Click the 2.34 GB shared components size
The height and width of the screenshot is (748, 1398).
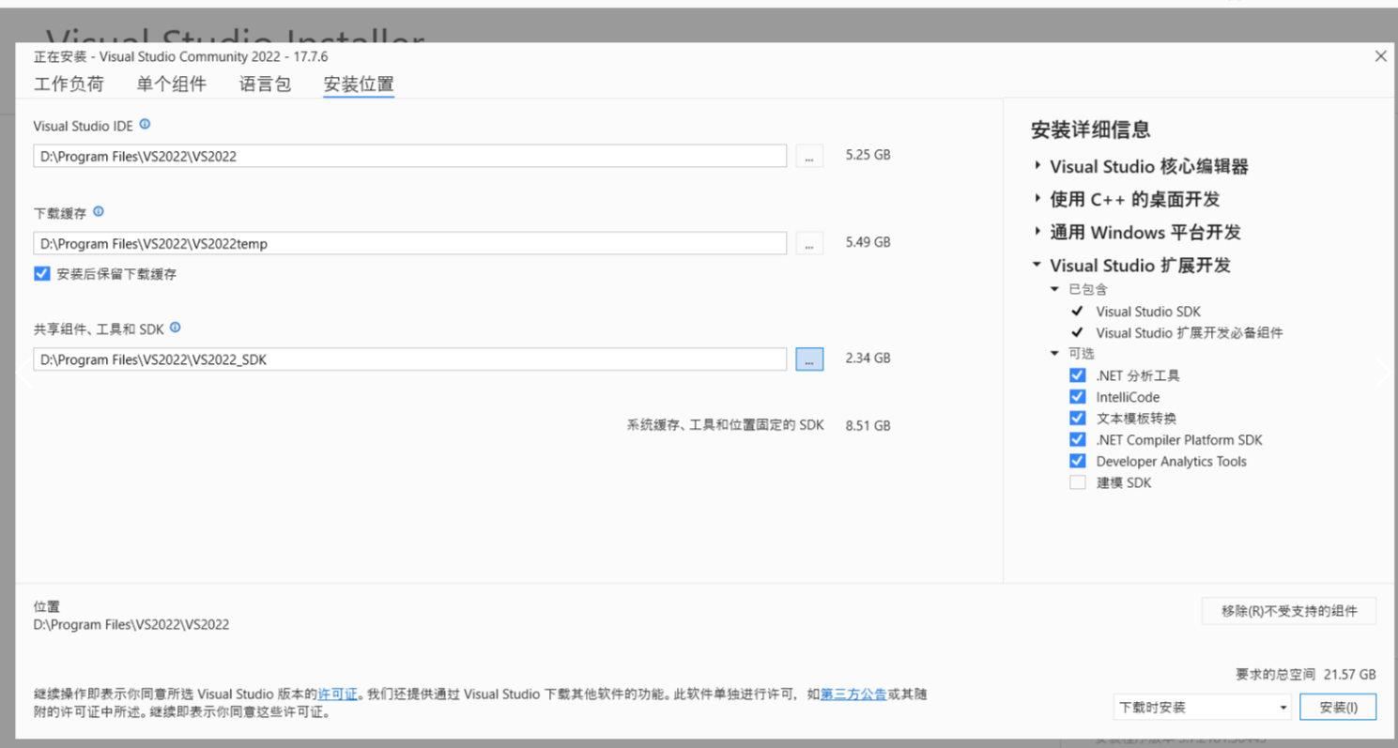coord(868,358)
